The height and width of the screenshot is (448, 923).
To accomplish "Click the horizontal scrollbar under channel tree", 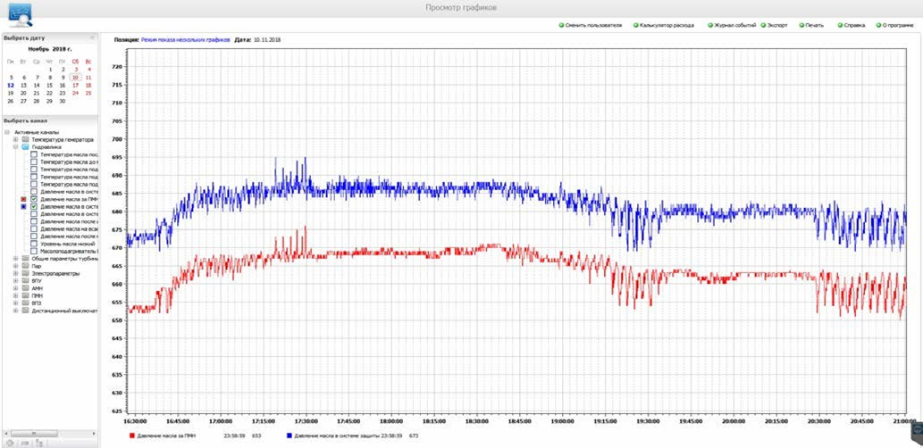I will point(49,434).
